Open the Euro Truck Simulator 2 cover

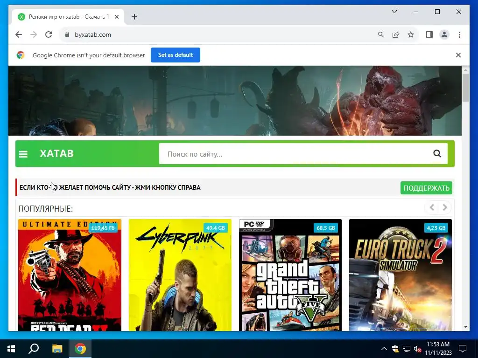(x=400, y=275)
